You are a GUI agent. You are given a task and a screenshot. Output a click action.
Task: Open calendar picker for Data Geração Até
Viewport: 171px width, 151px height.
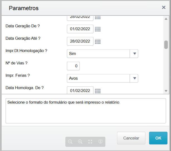pos(98,41)
